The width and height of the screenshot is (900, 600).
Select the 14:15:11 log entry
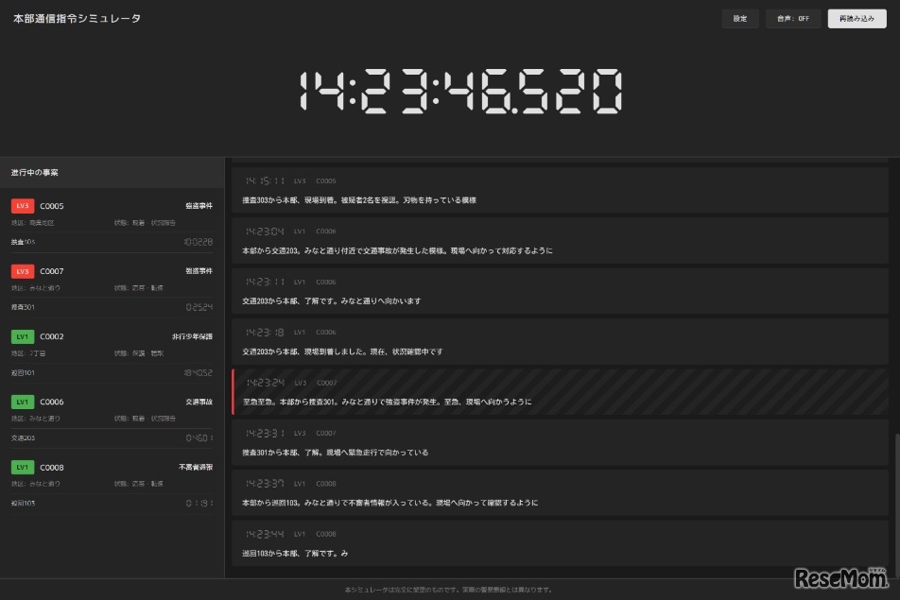561,191
